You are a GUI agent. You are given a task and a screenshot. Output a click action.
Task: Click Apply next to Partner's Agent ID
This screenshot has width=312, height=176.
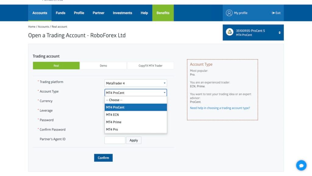(134, 140)
